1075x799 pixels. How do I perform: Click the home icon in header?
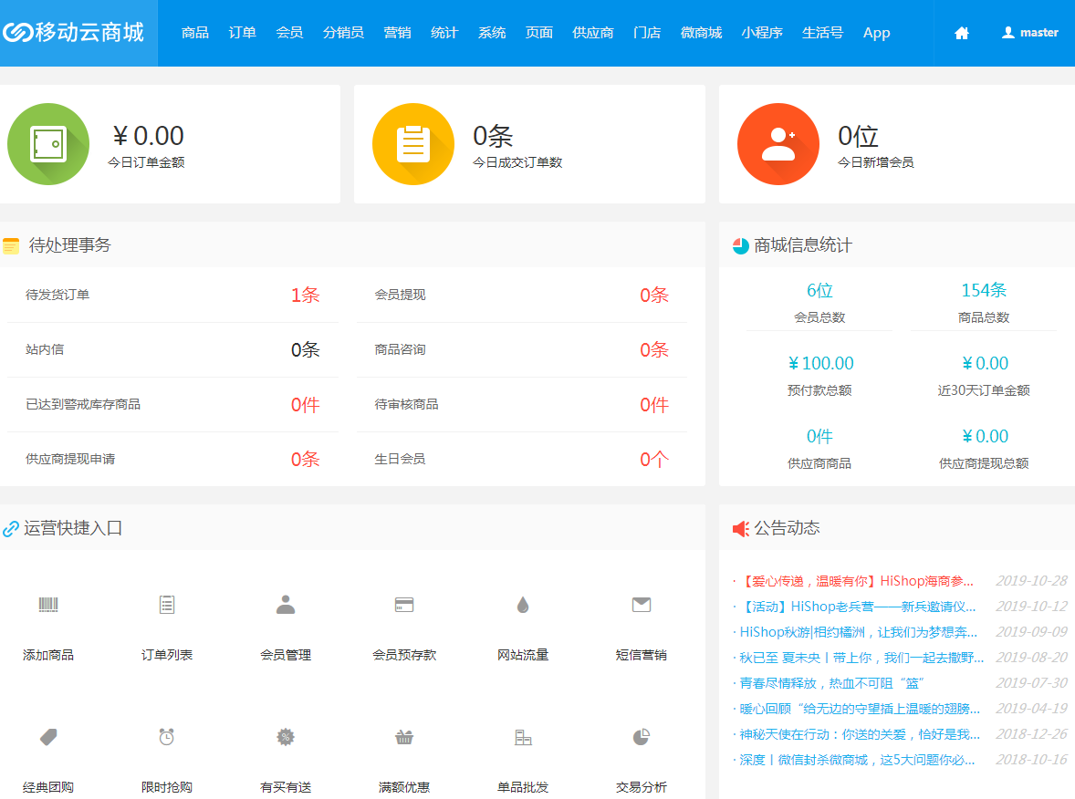click(961, 33)
